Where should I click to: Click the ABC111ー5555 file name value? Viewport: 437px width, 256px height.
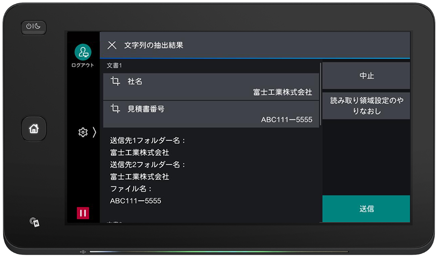point(136,201)
